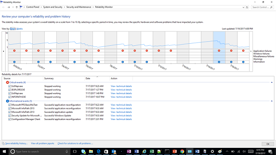View technical details for Configuration Manager Client
Viewport: 276px width, 155px height.
point(121,119)
